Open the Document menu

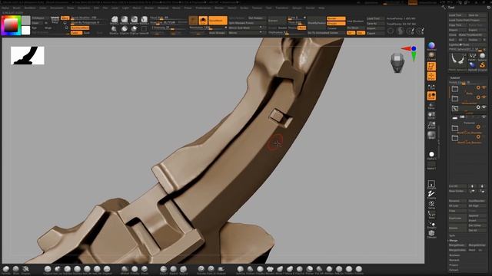(56, 8)
